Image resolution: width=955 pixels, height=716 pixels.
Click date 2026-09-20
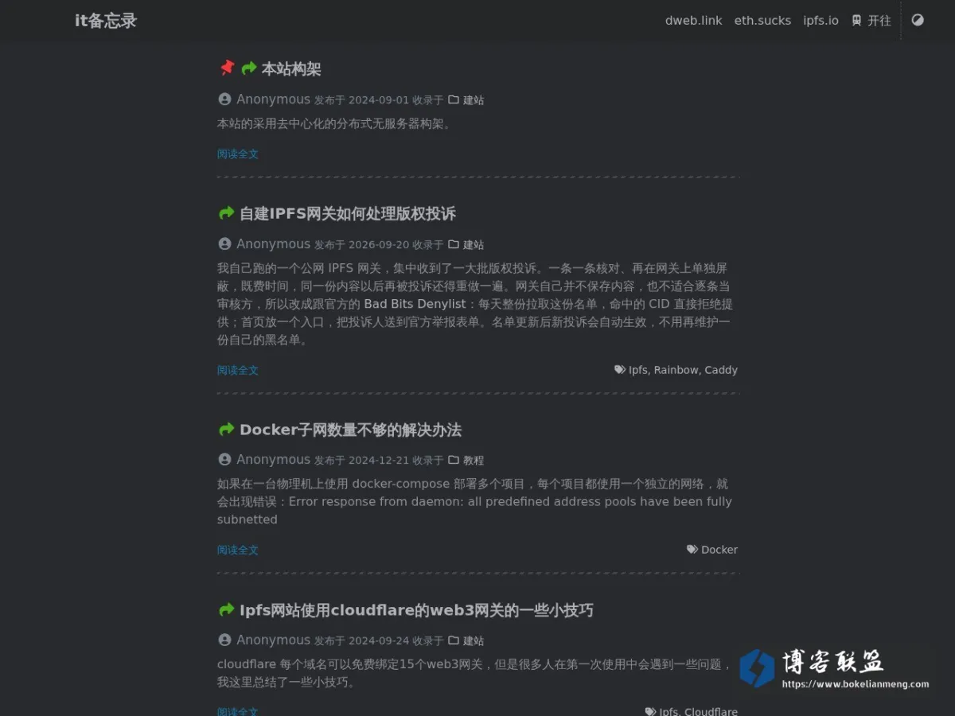point(379,245)
